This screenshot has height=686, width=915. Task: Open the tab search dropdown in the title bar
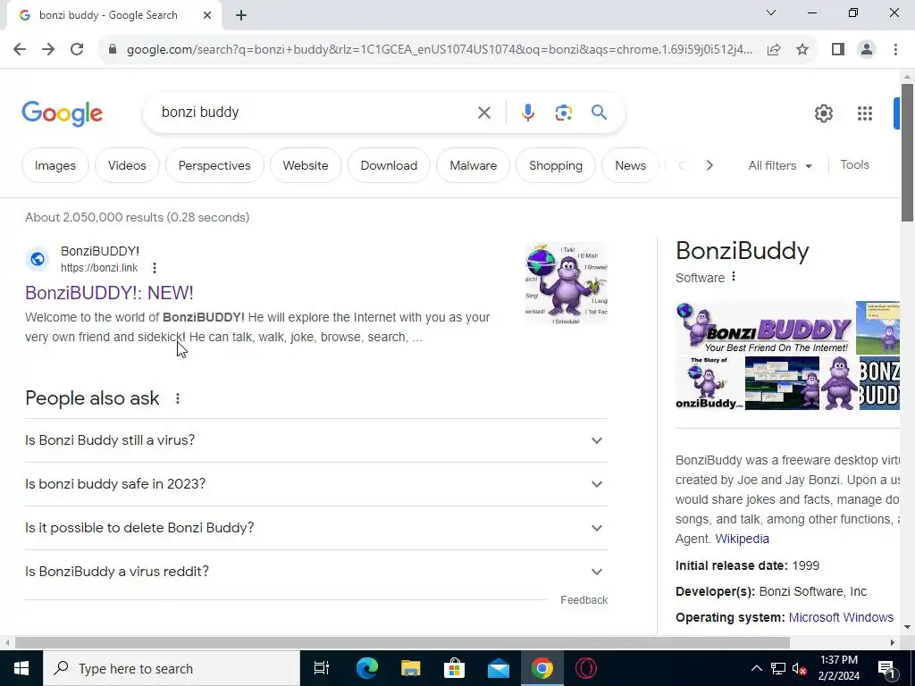(771, 13)
